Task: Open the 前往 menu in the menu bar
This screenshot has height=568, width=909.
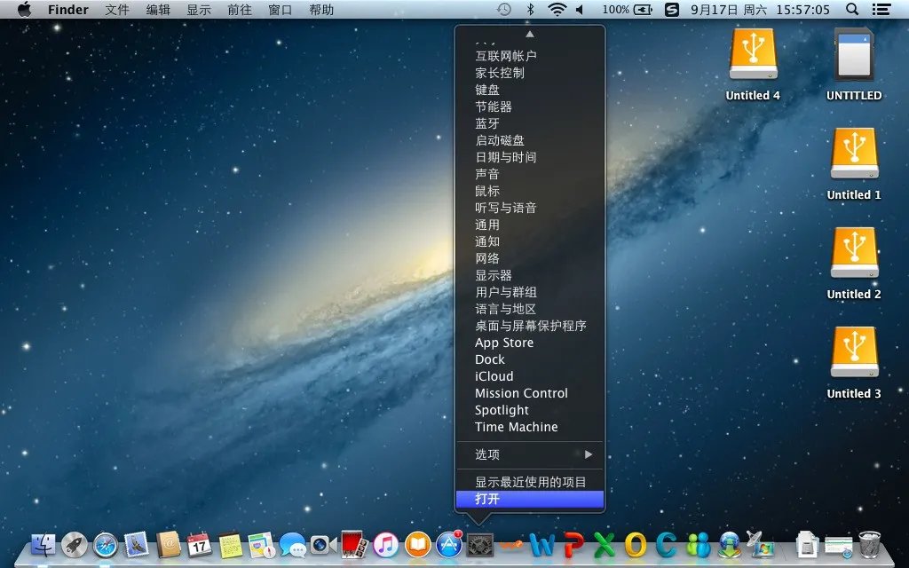Action: (x=240, y=10)
